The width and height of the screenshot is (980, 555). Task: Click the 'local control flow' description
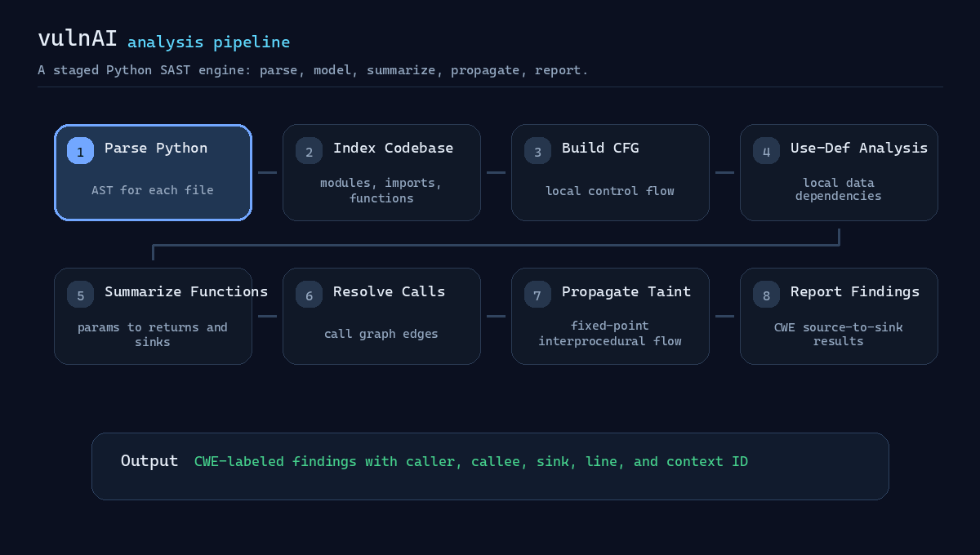(610, 191)
